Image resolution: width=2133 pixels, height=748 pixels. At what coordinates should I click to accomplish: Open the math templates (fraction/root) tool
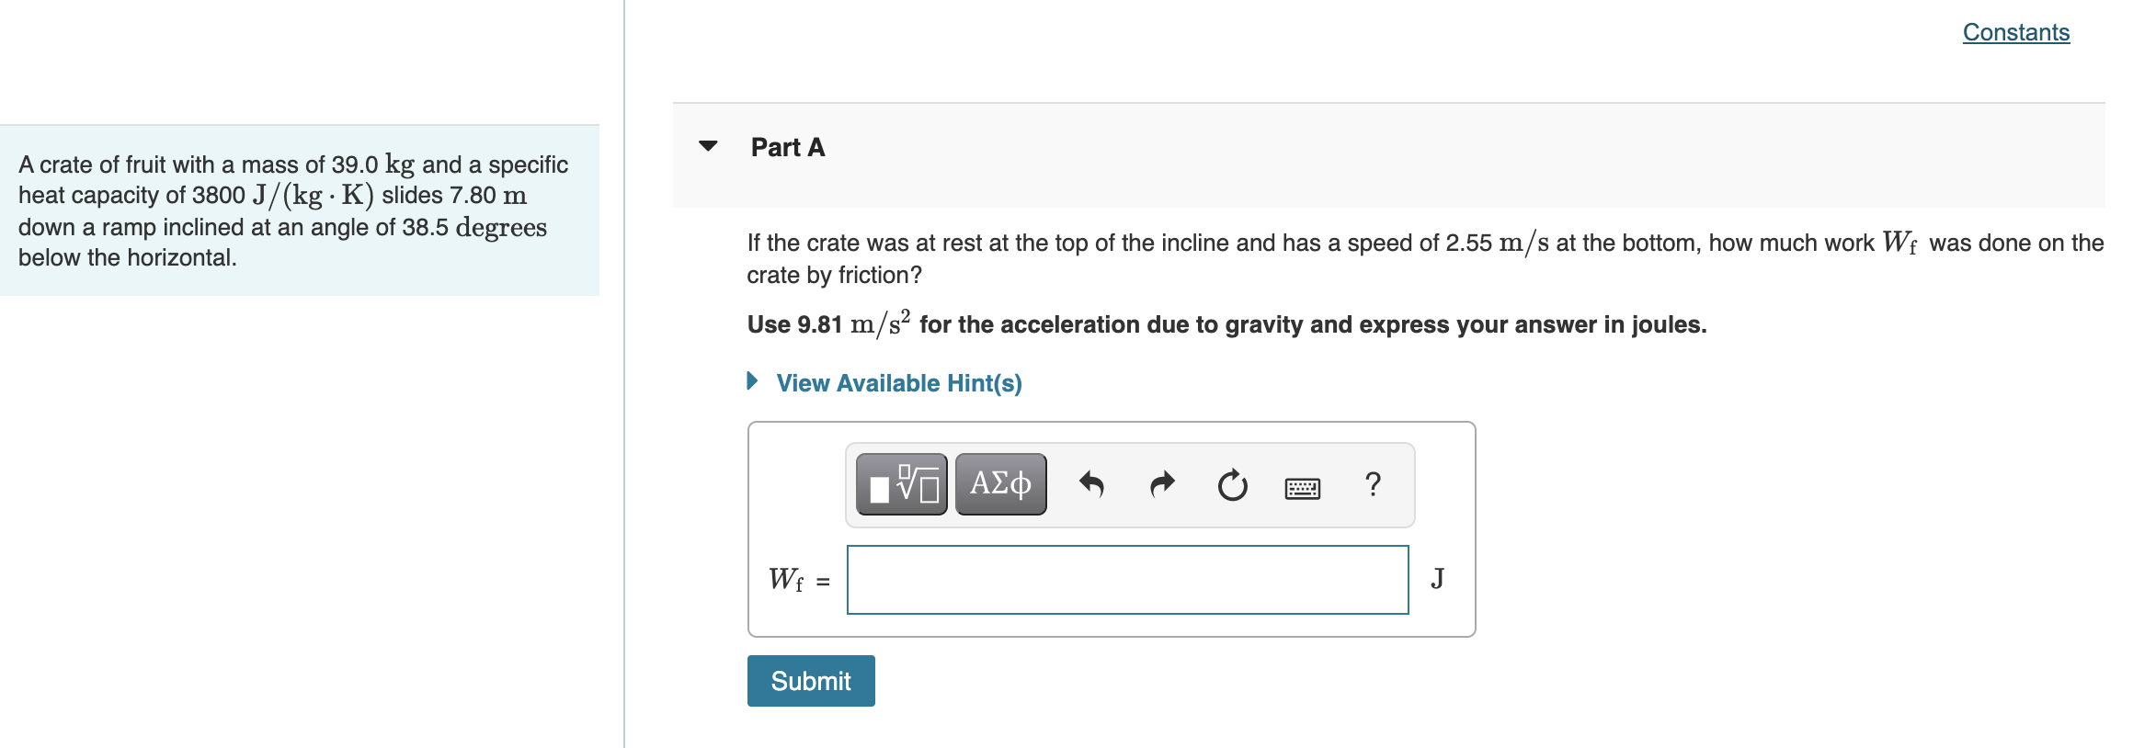pyautogui.click(x=901, y=484)
